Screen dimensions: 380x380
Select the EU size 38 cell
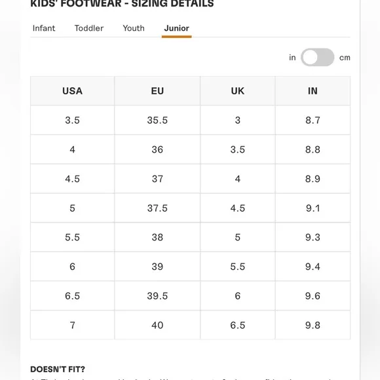(157, 237)
